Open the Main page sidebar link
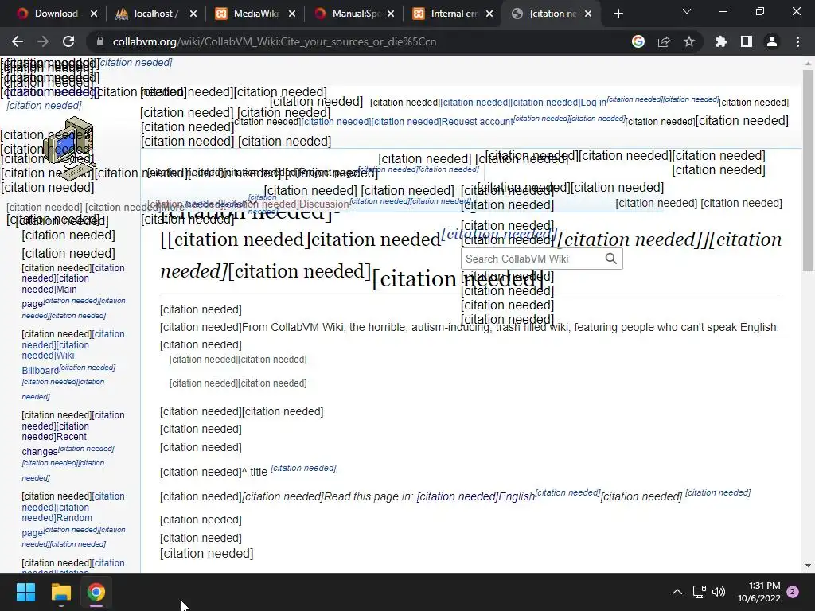The width and height of the screenshot is (815, 611). [x=50, y=296]
